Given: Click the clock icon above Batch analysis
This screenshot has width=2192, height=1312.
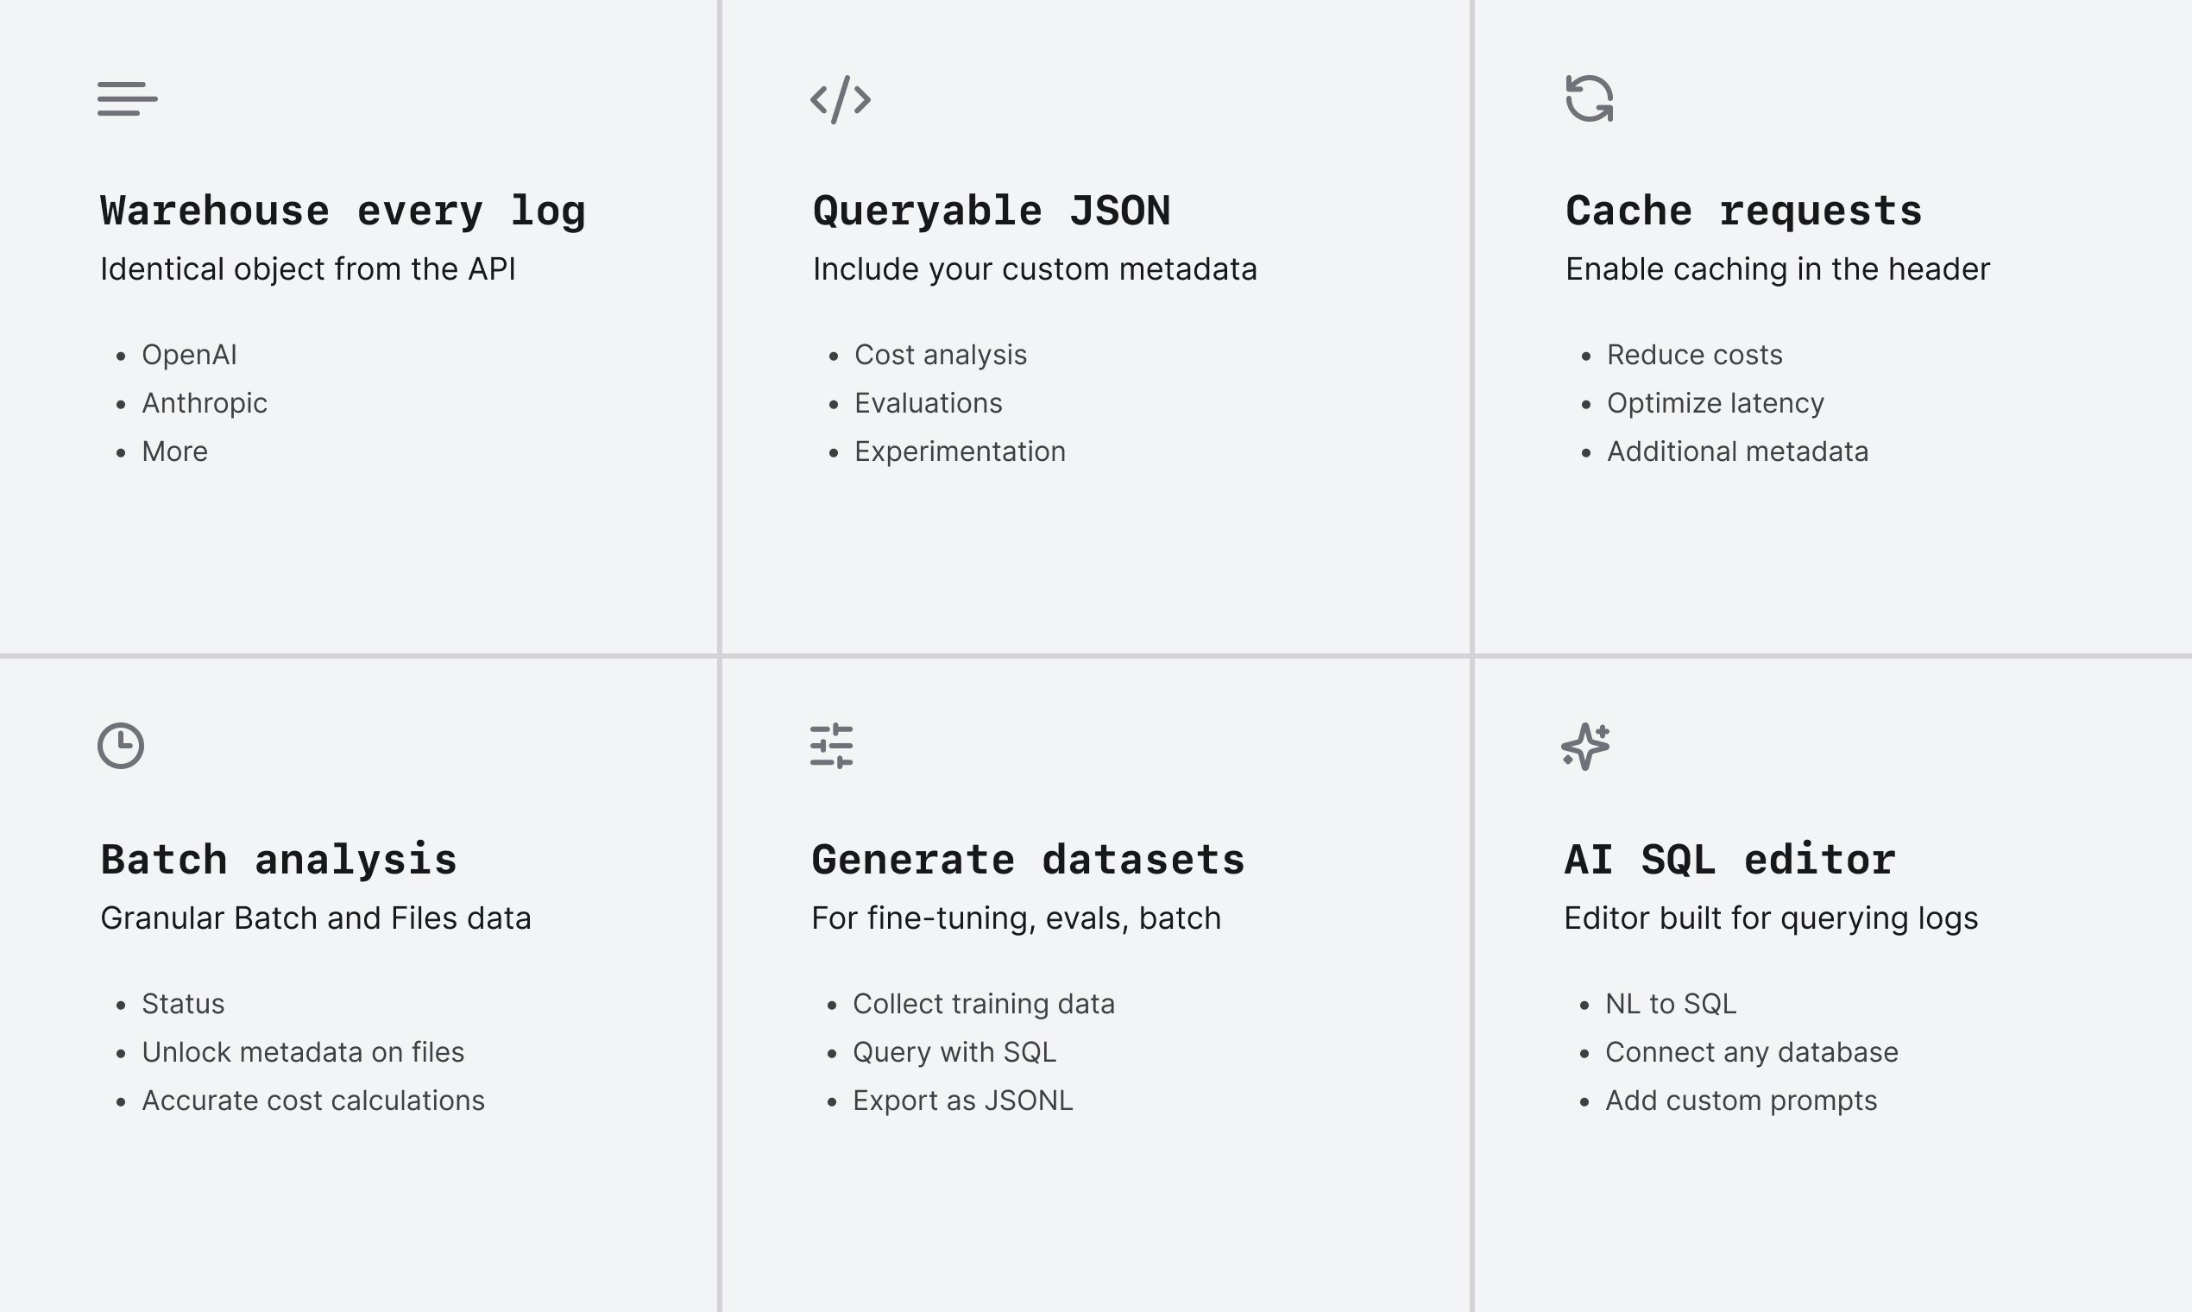Looking at the screenshot, I should 121,745.
